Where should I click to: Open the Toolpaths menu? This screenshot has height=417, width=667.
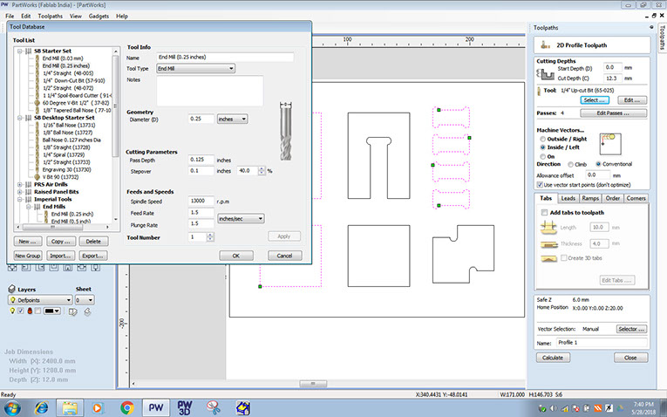click(x=51, y=17)
